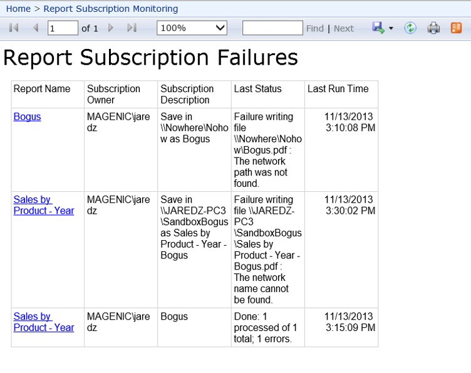
Task: Open Report Subscription Monitoring breadcrumb
Action: (111, 9)
